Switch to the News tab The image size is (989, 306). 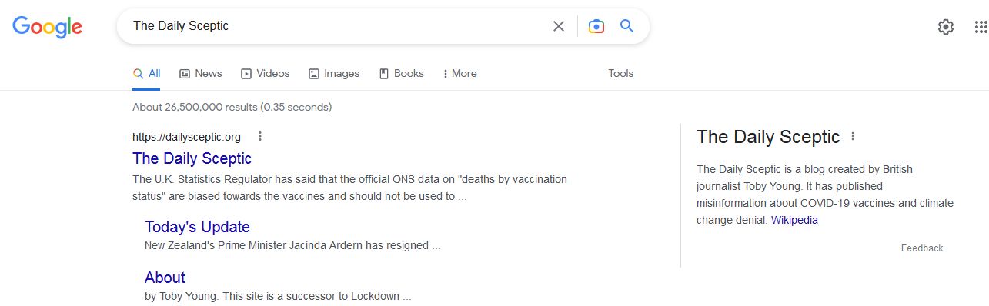coord(200,74)
